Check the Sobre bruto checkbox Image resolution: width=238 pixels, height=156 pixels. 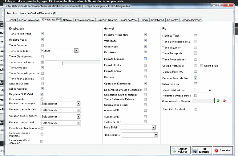202,65
